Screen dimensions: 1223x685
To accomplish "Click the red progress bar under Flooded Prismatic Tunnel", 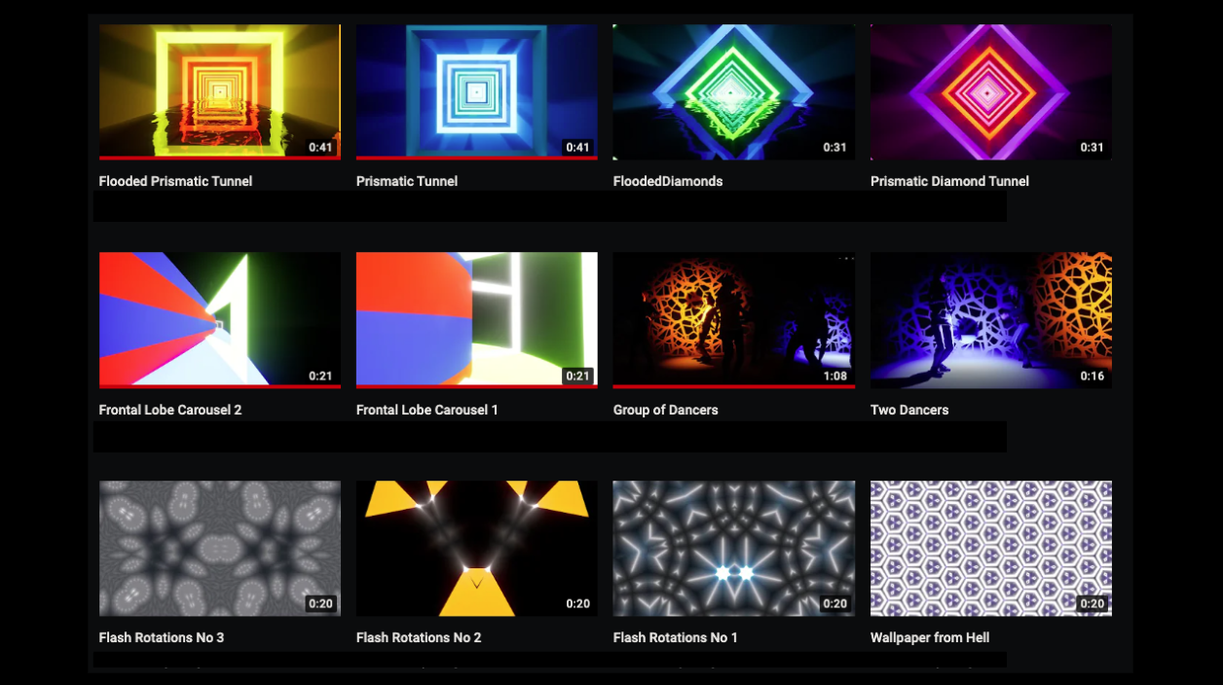I will click(x=219, y=158).
